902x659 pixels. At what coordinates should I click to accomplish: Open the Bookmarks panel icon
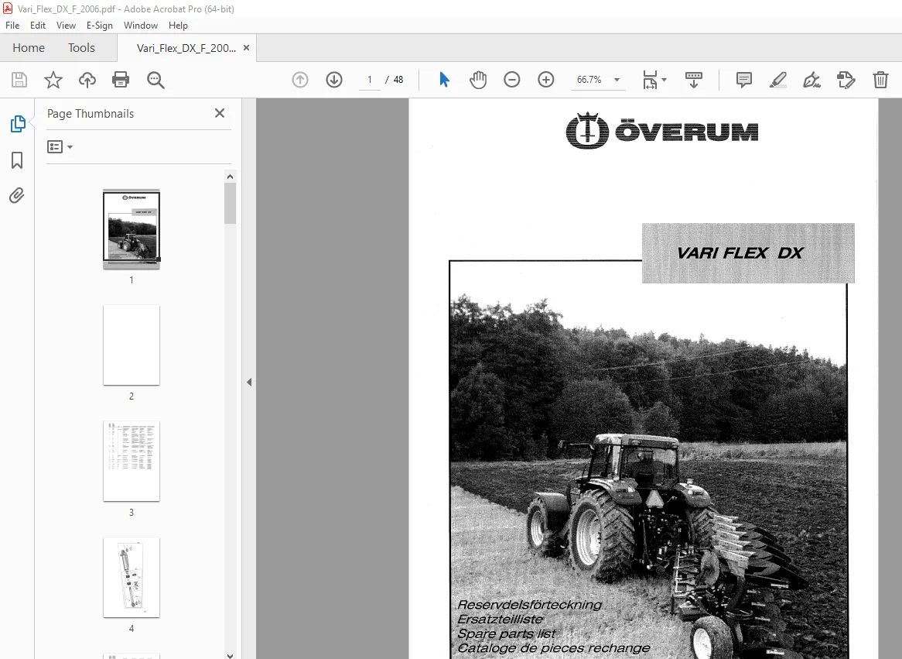[x=17, y=160]
